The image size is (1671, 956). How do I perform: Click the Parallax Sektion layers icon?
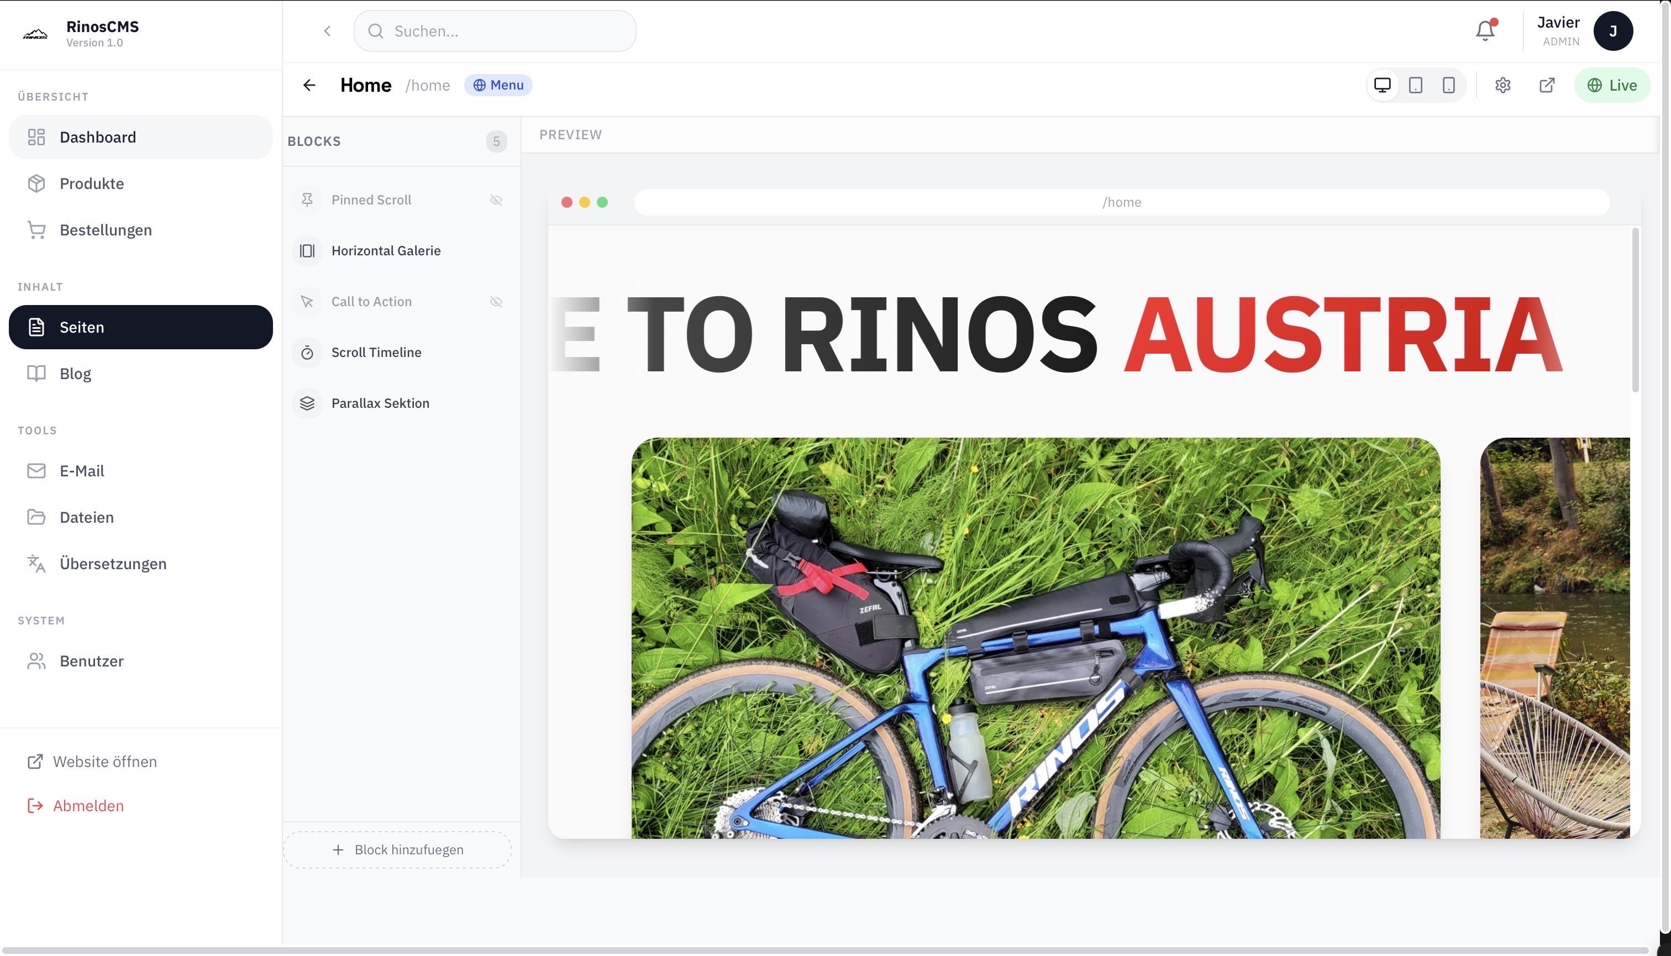point(307,403)
